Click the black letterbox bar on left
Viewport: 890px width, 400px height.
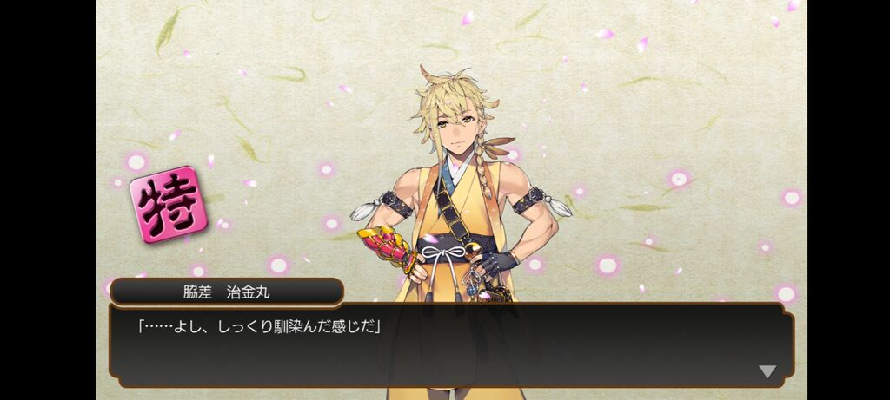(x=48, y=200)
